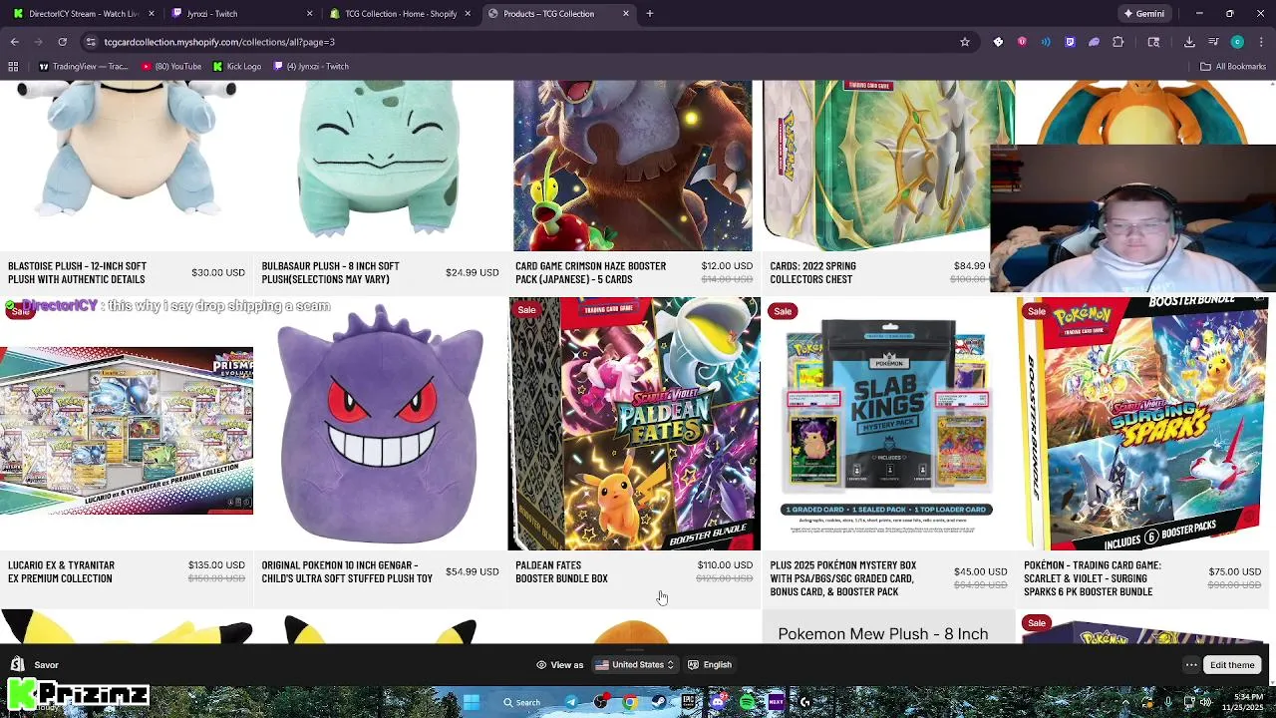
Task: Open Discord from the taskbar
Action: tap(718, 702)
